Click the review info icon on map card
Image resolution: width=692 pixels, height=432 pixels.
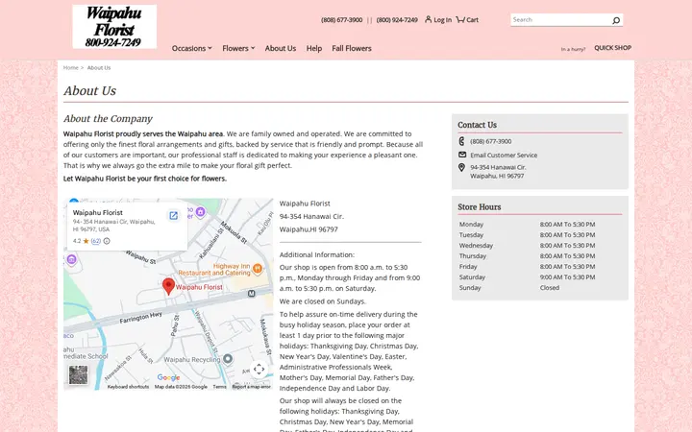coord(107,241)
